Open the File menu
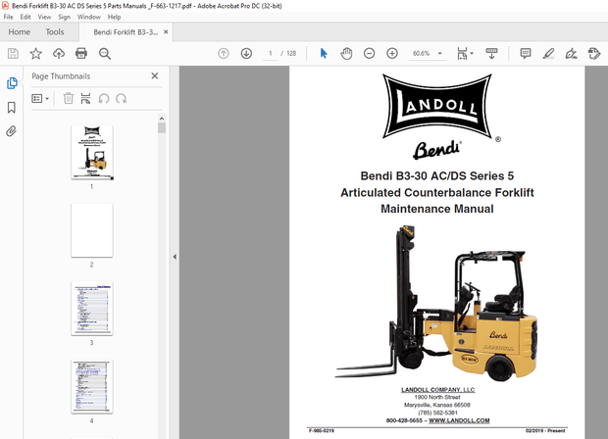This screenshot has width=608, height=439. pyautogui.click(x=8, y=17)
